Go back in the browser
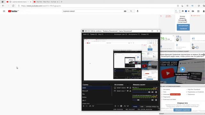This screenshot has width=205, height=115. [x=3, y=6]
